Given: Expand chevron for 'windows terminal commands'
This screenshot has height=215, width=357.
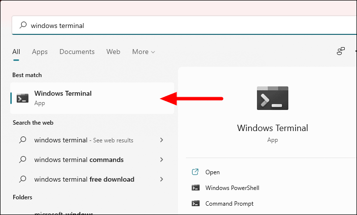Looking at the screenshot, I should [x=162, y=160].
